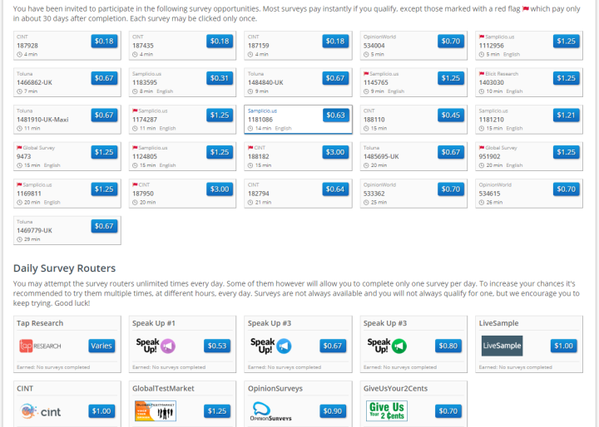Click red flag on survey 1112956
This screenshot has width=599, height=427.
click(x=482, y=37)
